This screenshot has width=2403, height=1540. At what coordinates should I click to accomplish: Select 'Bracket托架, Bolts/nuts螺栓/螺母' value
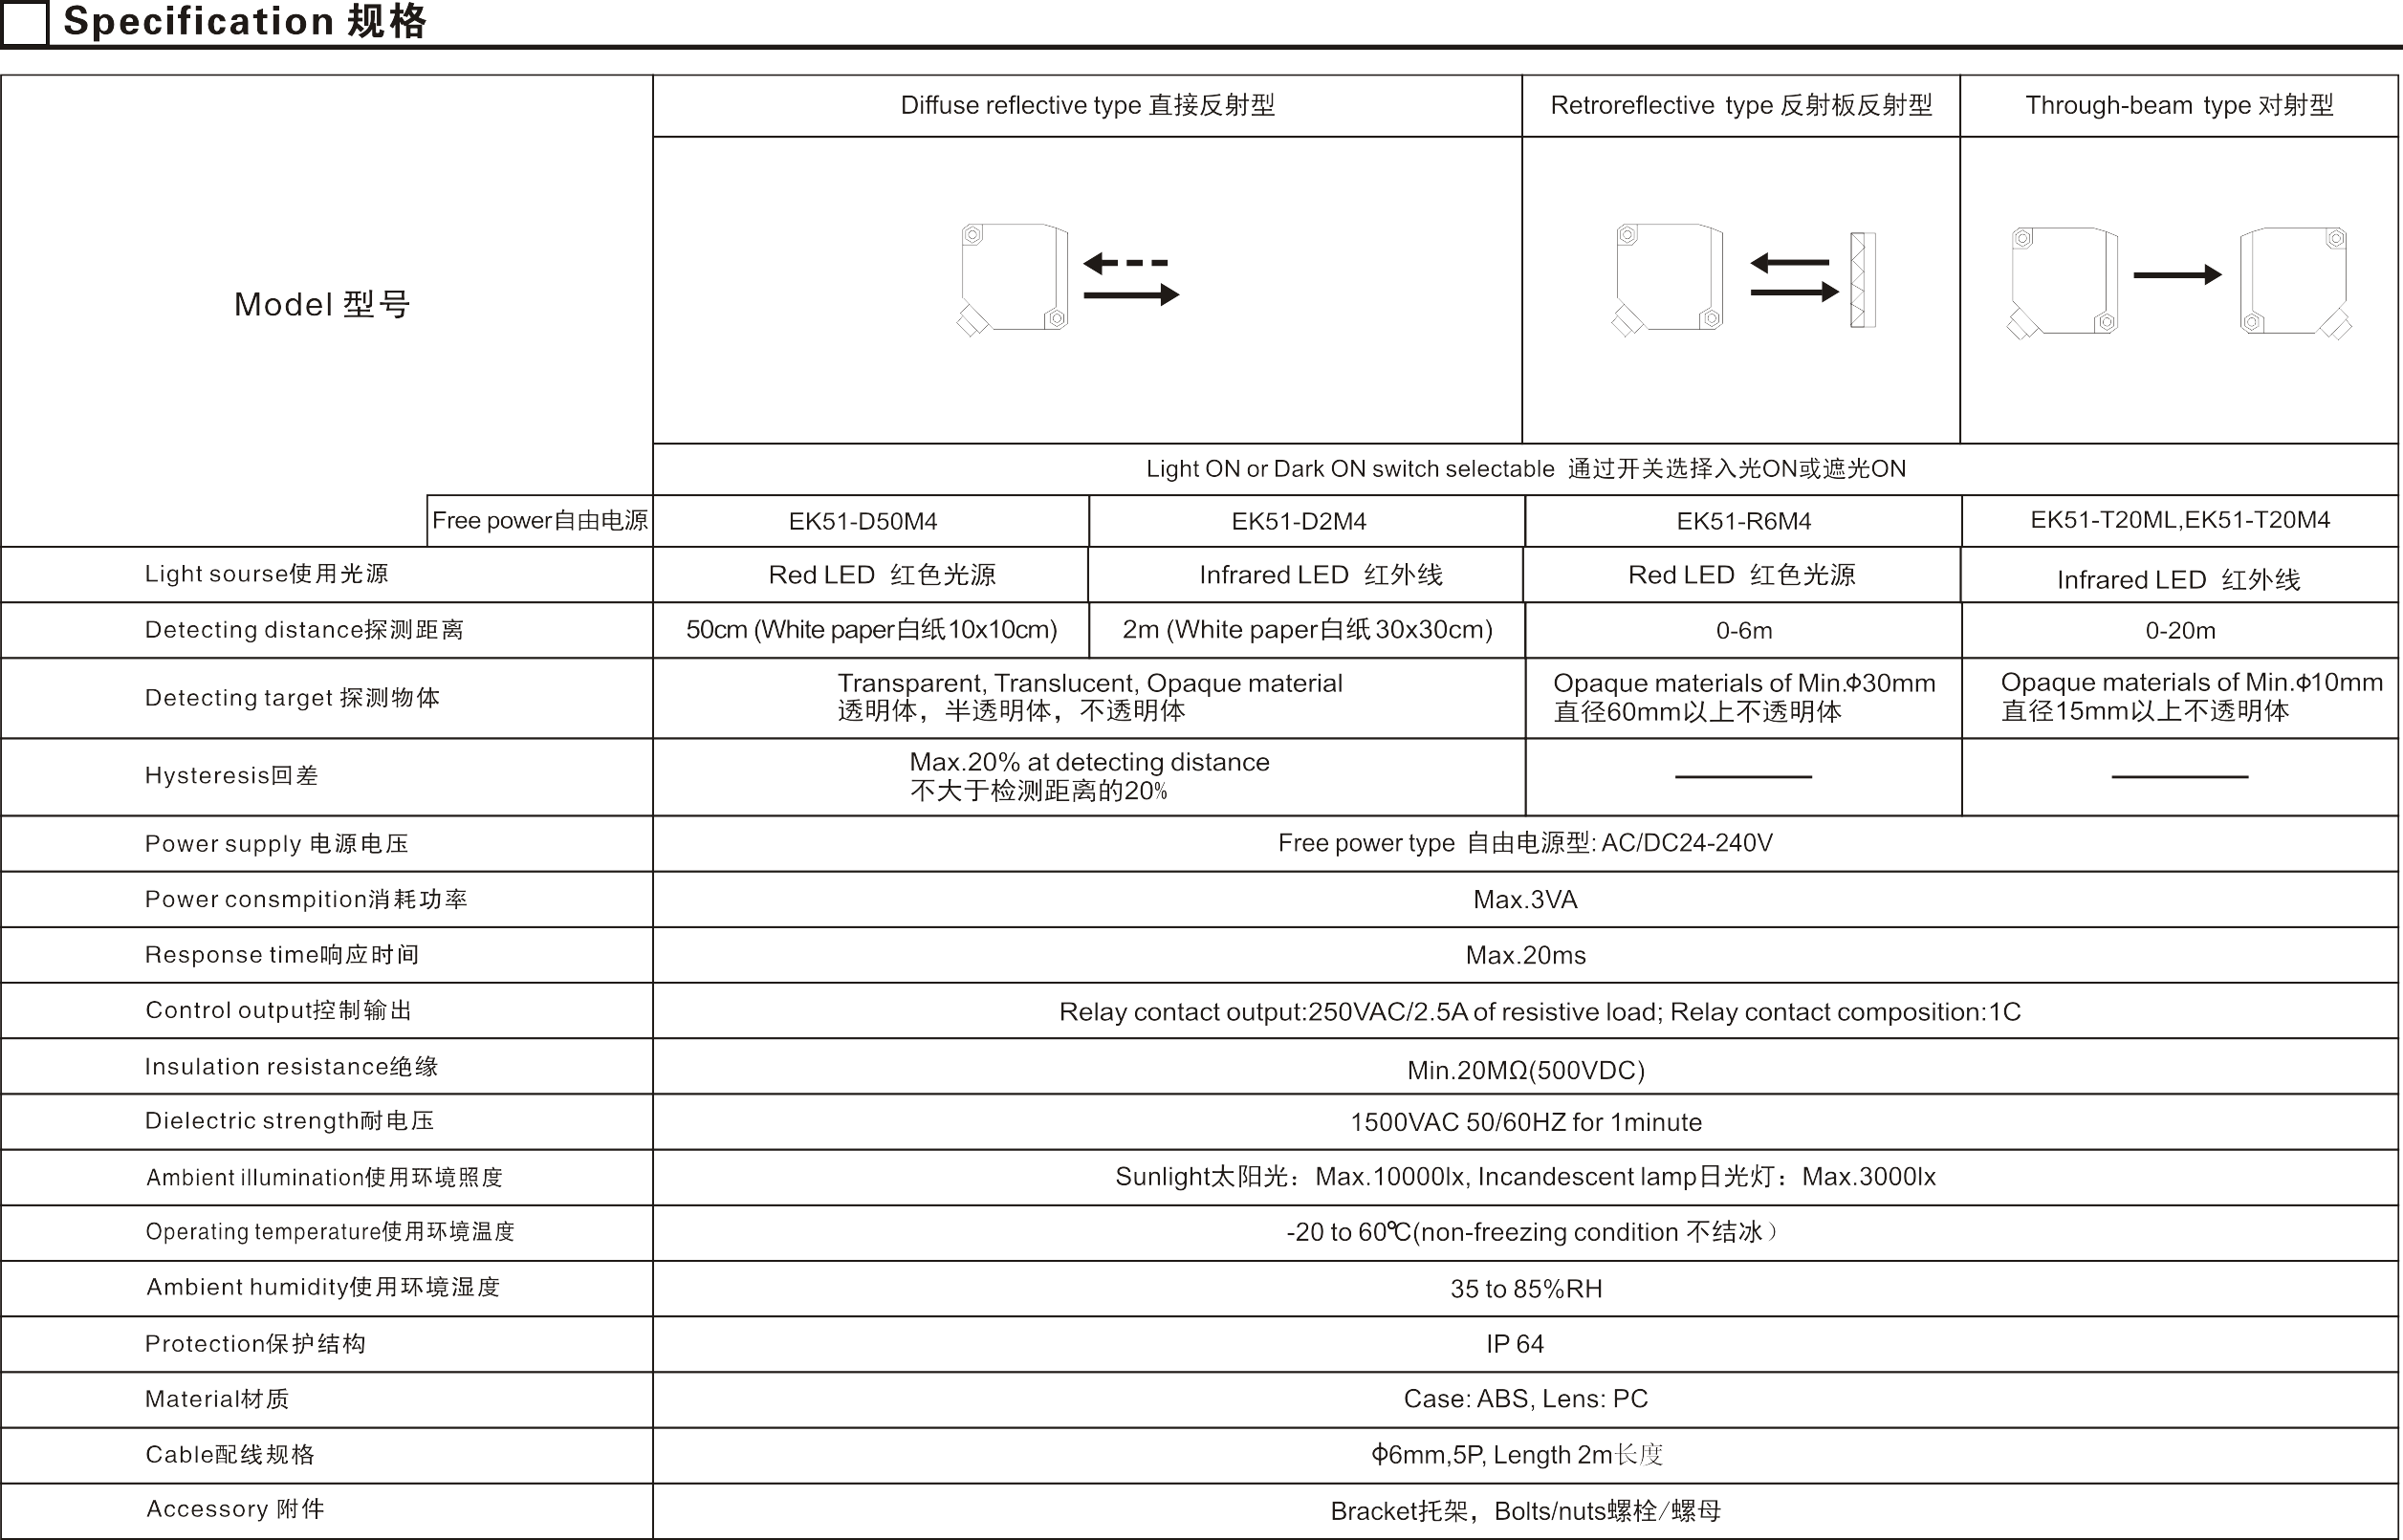[x=1525, y=1511]
